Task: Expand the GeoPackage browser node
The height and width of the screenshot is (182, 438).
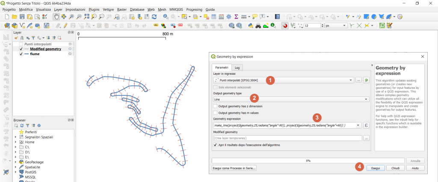Action: point(16,162)
